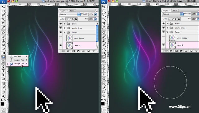This screenshot has width=199, height=113.
Task: Open foreground color swatch in right window
Action: (103, 104)
